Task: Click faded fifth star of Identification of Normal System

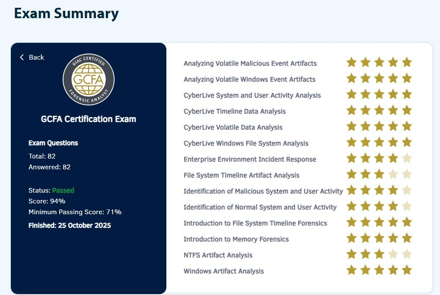Action: (407, 206)
